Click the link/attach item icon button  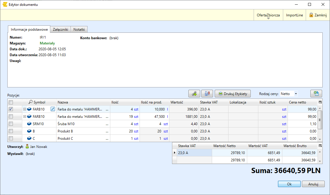[x=194, y=94]
